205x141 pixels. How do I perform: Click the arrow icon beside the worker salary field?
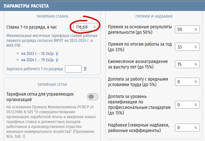pyautogui.click(x=85, y=69)
